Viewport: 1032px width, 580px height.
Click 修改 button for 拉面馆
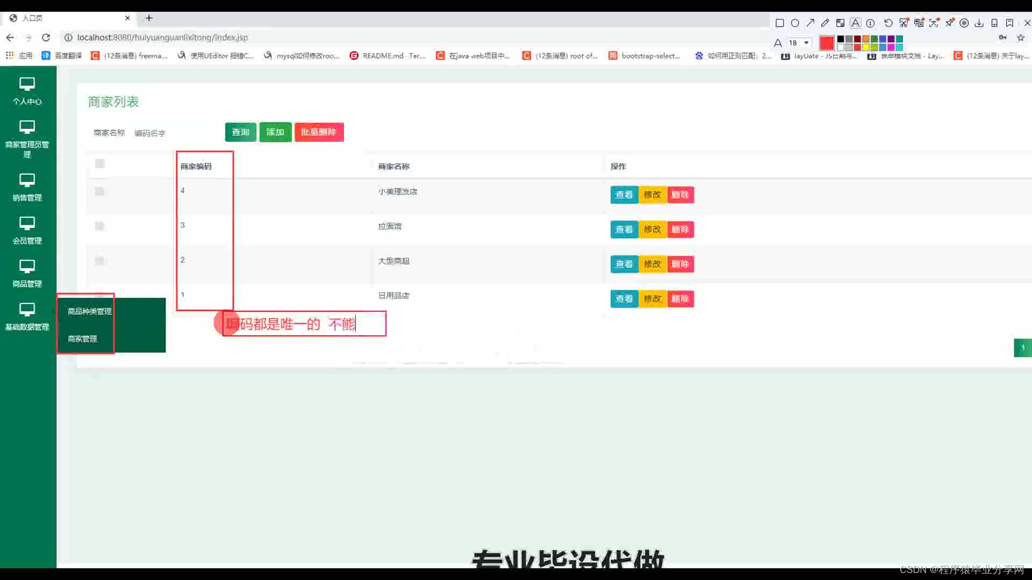(652, 229)
